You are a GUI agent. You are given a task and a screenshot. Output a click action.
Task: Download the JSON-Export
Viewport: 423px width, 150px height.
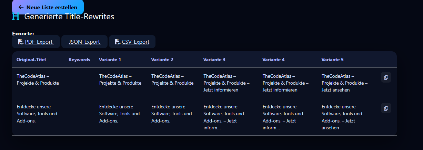pos(84,42)
